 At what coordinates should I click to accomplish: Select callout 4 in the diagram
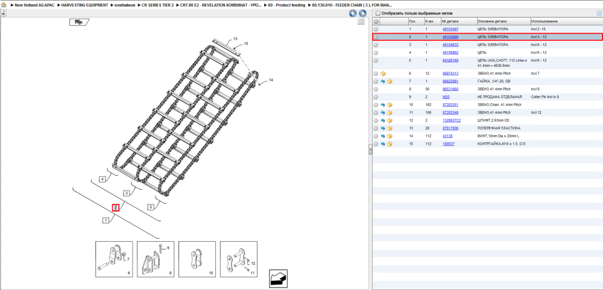click(x=103, y=179)
